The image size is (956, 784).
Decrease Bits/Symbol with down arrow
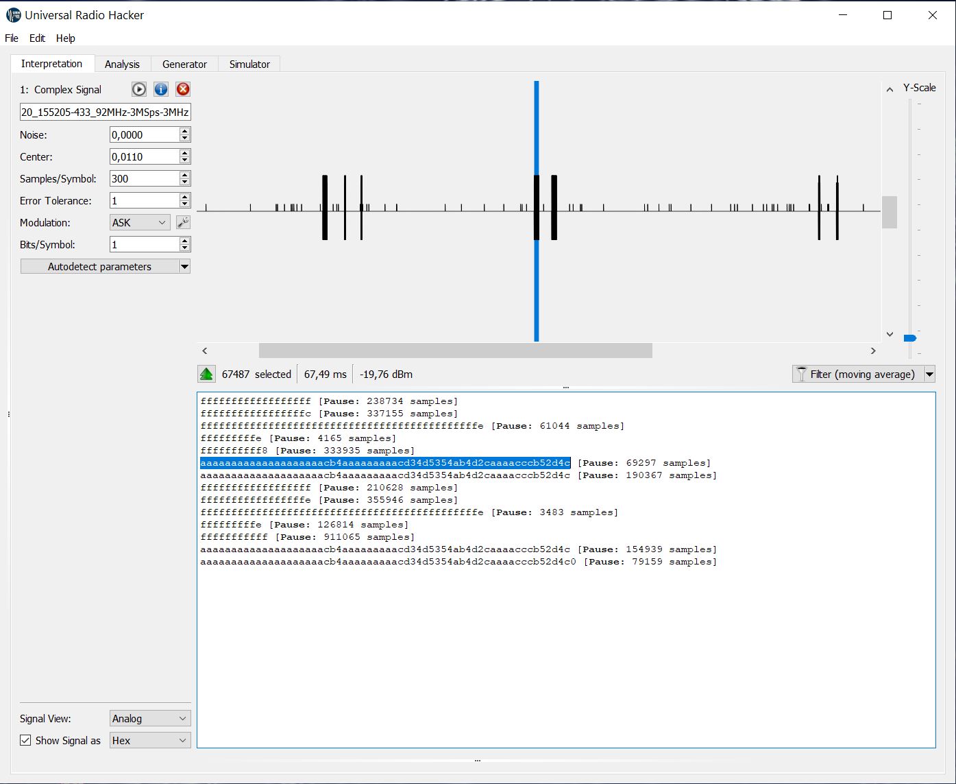click(x=184, y=248)
